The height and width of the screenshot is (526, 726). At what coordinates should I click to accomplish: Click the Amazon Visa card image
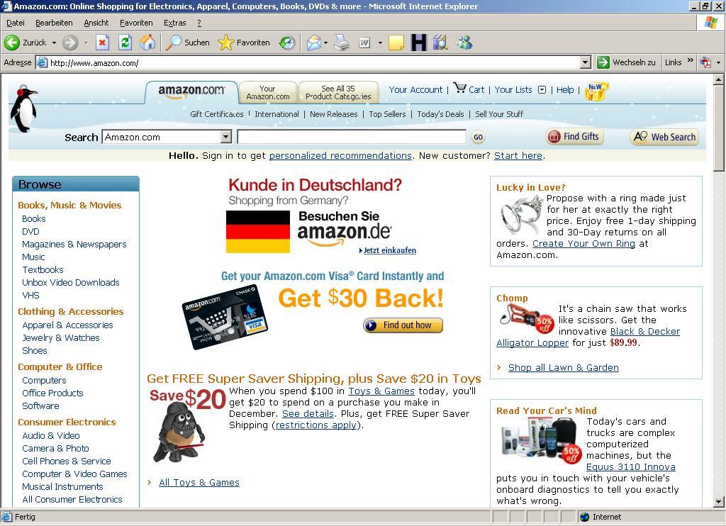(x=225, y=316)
